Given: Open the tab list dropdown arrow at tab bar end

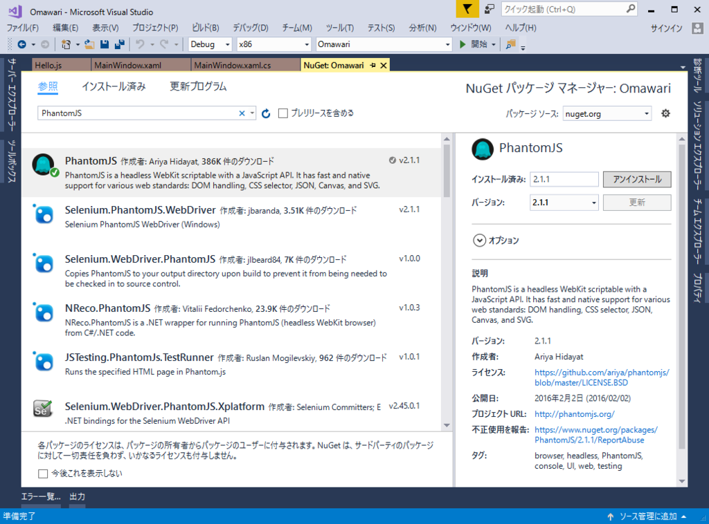Looking at the screenshot, I should (683, 67).
